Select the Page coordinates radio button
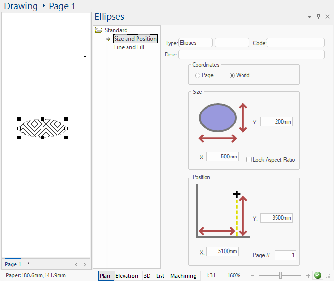 198,75
